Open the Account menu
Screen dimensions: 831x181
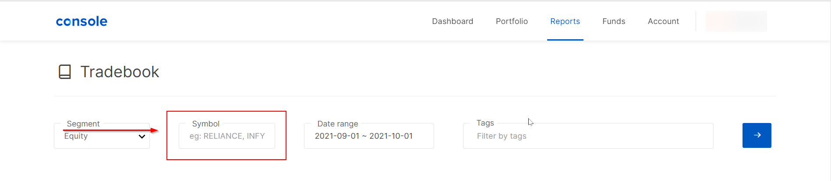(663, 21)
